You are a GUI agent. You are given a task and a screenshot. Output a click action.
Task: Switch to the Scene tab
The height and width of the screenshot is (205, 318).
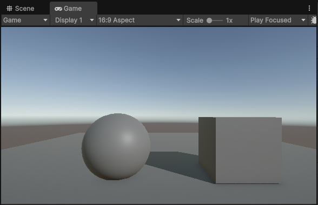[x=21, y=9]
